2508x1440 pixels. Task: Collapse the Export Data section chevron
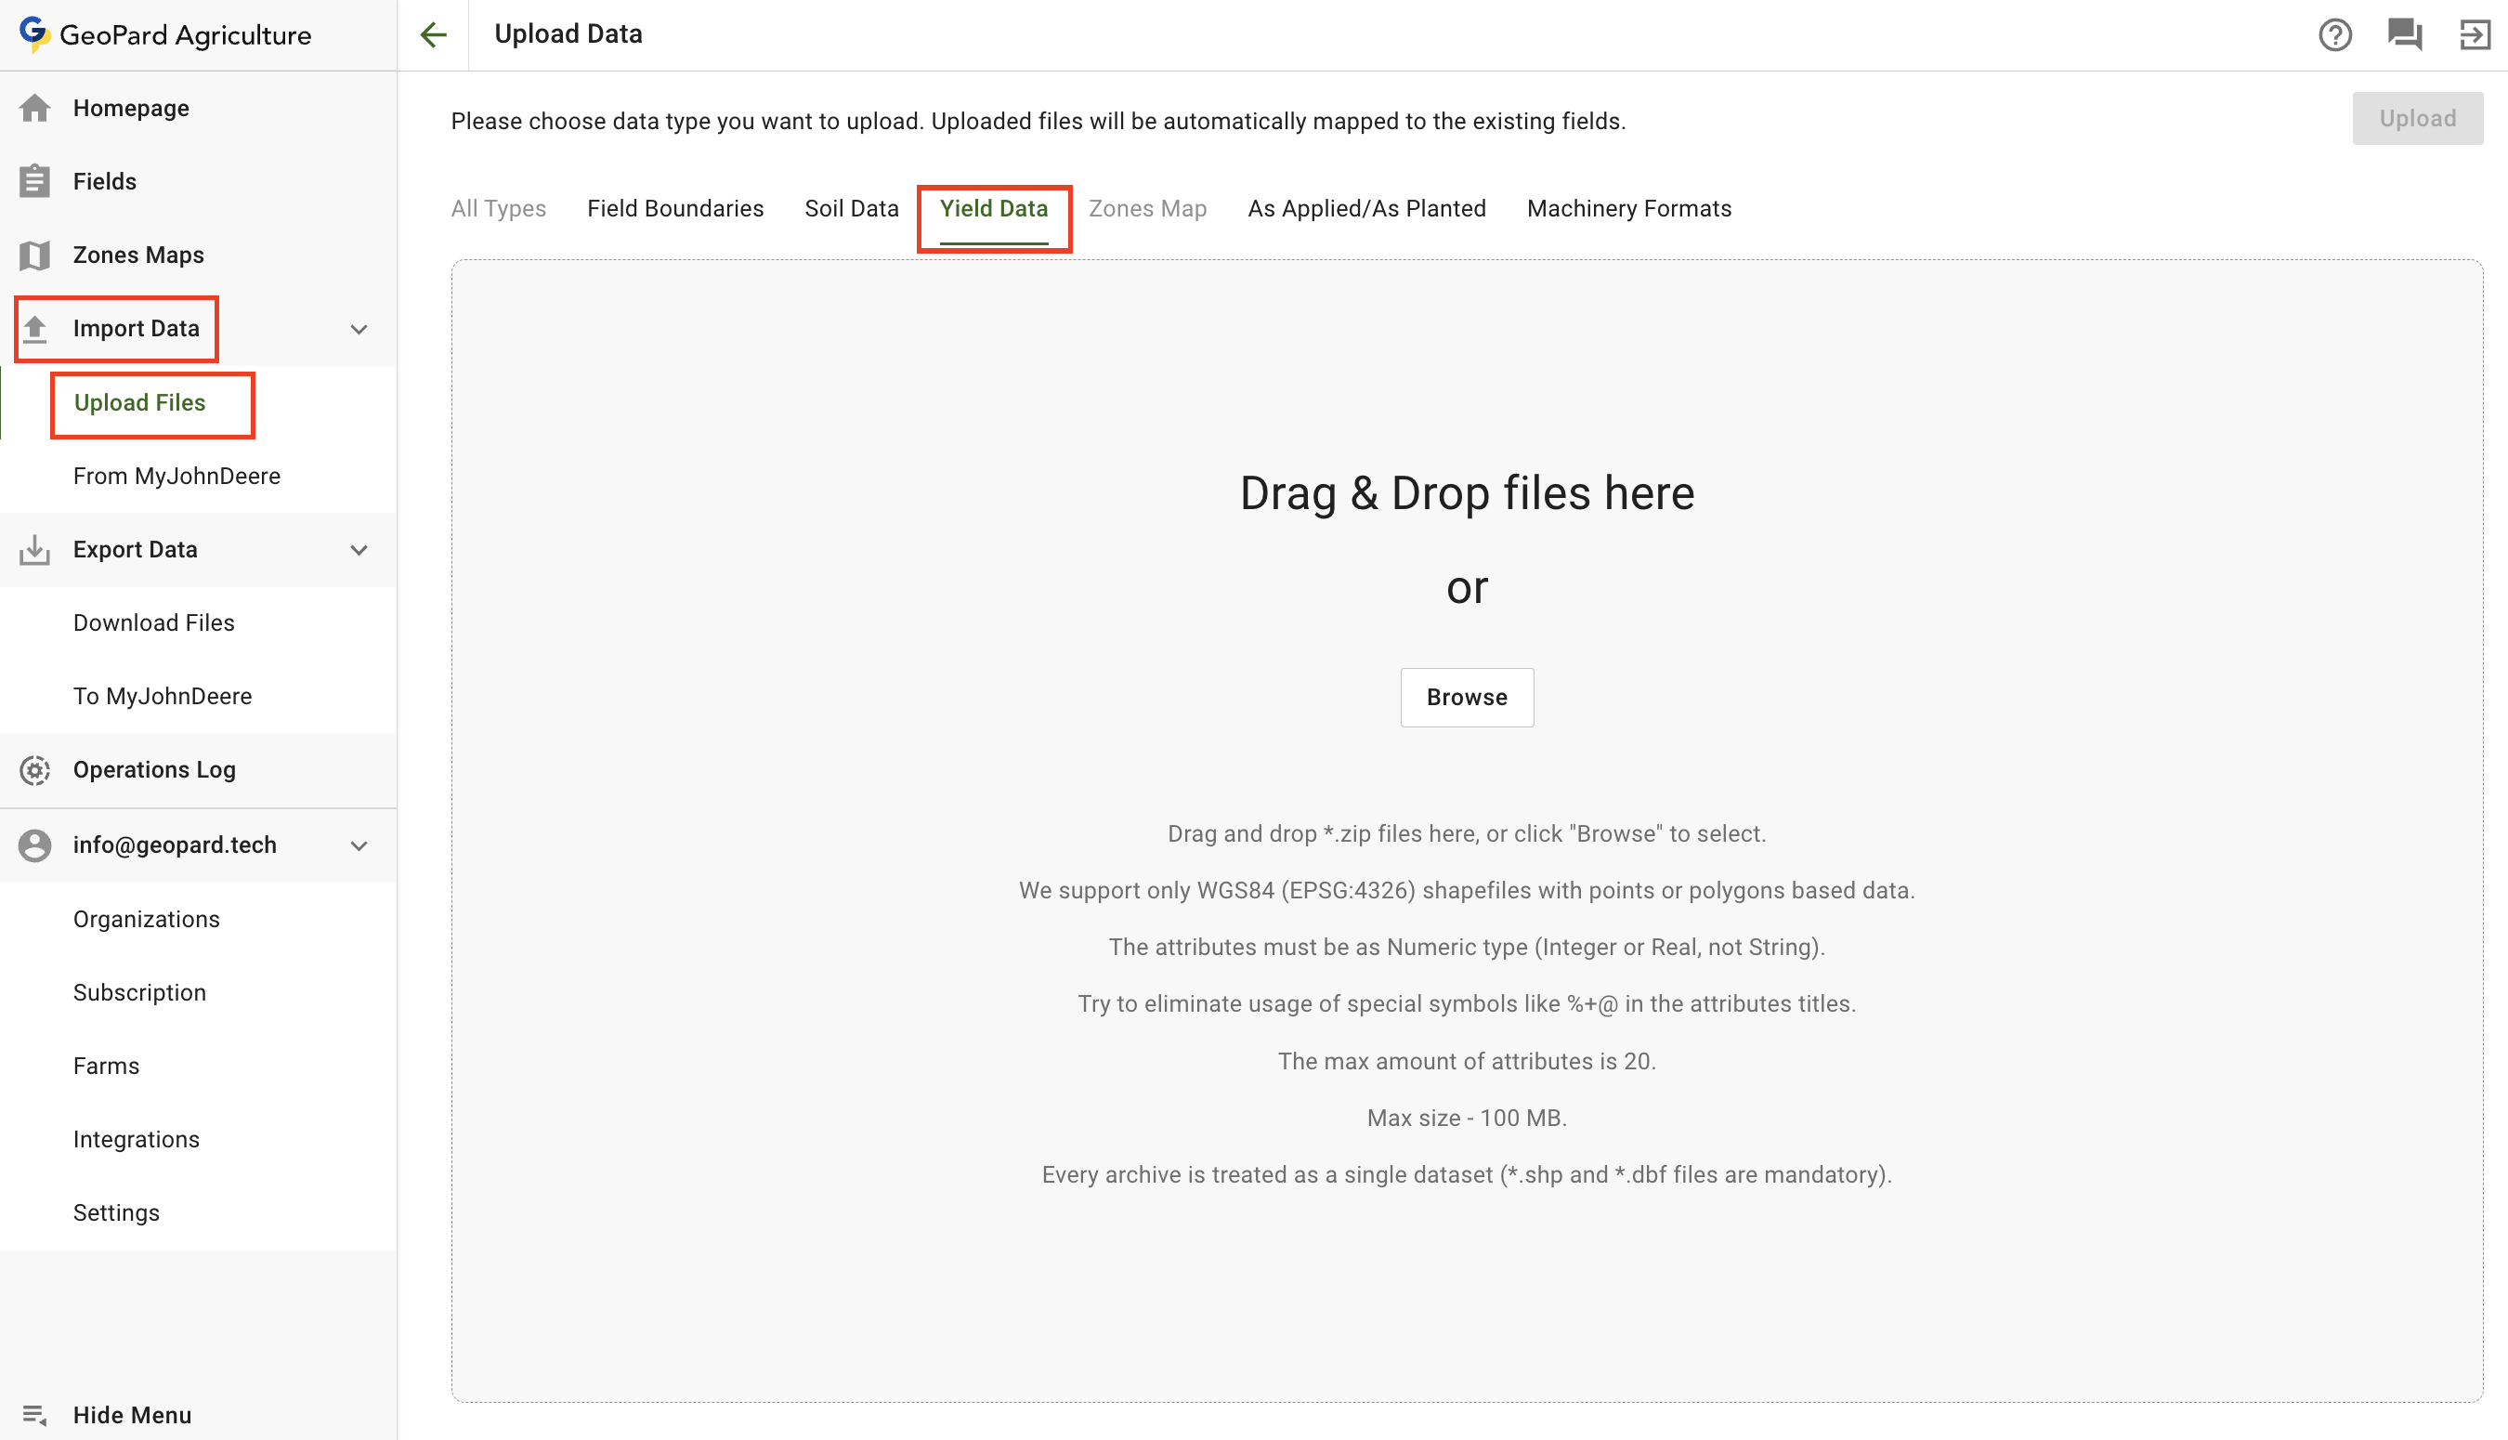tap(359, 550)
